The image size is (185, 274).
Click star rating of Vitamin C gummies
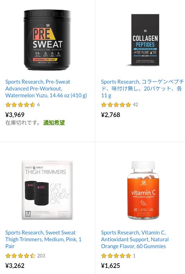(x=116, y=256)
